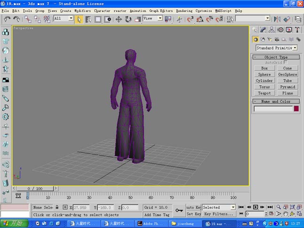This screenshot has width=304, height=228.
Task: Open the red object color swatch
Action: pos(296,109)
